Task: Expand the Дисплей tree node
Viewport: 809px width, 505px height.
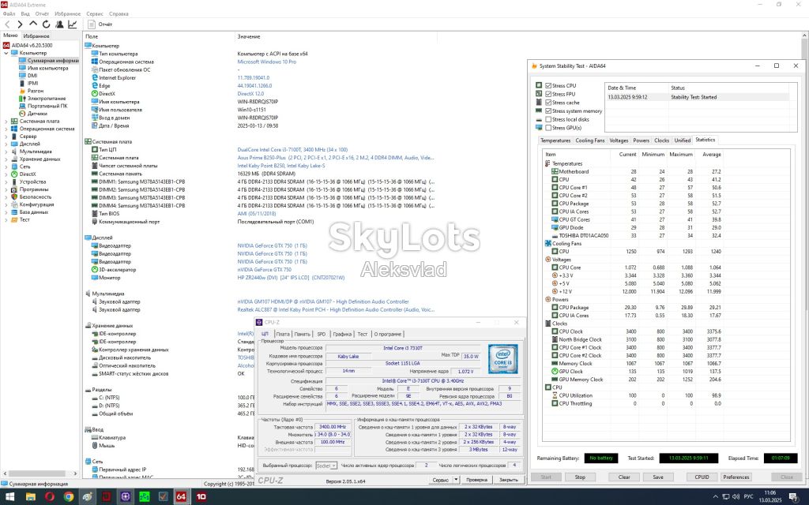Action: pyautogui.click(x=6, y=144)
